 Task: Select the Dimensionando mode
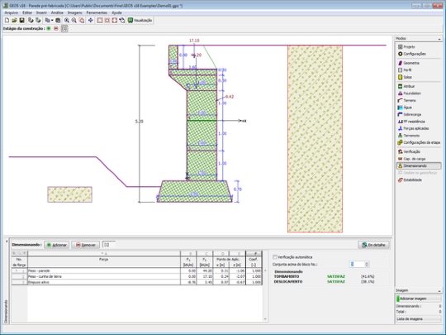[419, 165]
